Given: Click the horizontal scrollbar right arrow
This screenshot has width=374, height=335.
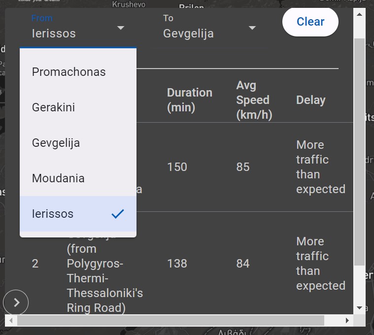Looking at the screenshot, I should [347, 321].
